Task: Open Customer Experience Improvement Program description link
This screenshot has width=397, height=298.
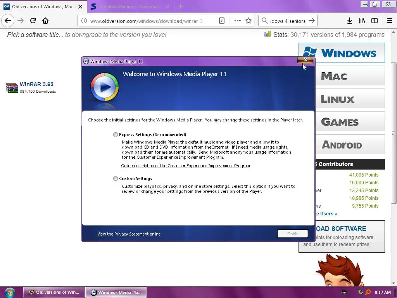Action: [185, 166]
